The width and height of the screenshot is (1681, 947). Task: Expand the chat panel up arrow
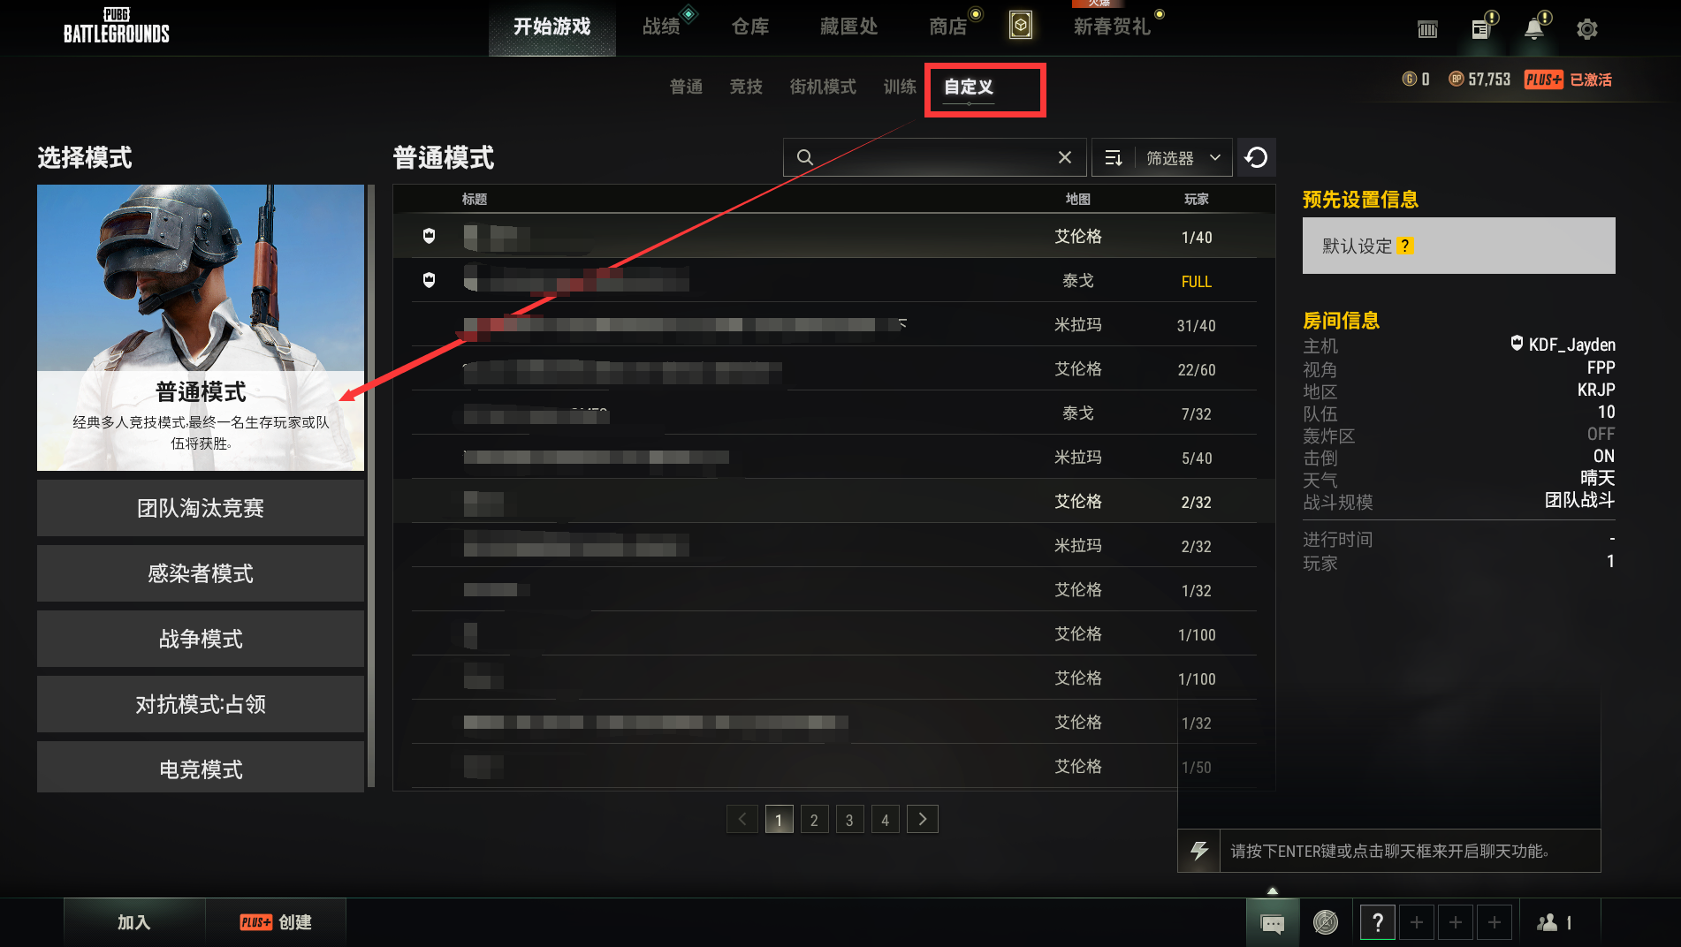[x=1273, y=890]
